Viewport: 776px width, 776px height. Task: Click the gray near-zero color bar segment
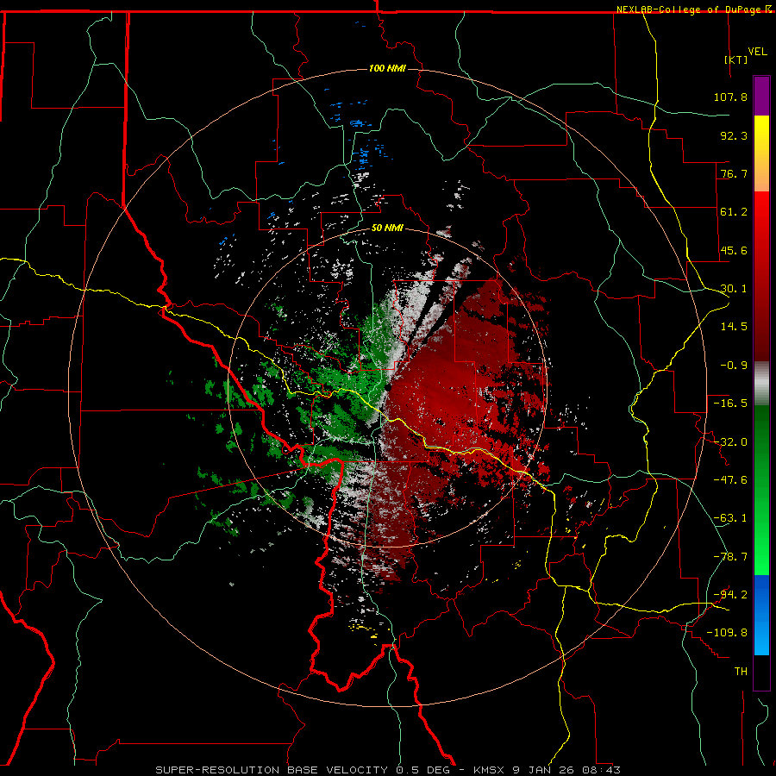(x=761, y=384)
